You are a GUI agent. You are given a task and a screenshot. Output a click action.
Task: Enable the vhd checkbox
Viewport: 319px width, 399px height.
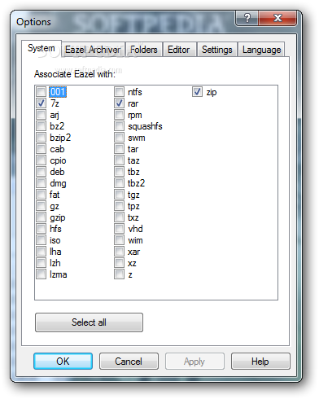pos(119,229)
